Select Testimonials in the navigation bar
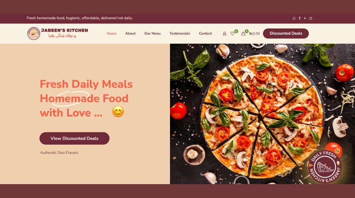This screenshot has height=198, width=355. click(x=180, y=33)
